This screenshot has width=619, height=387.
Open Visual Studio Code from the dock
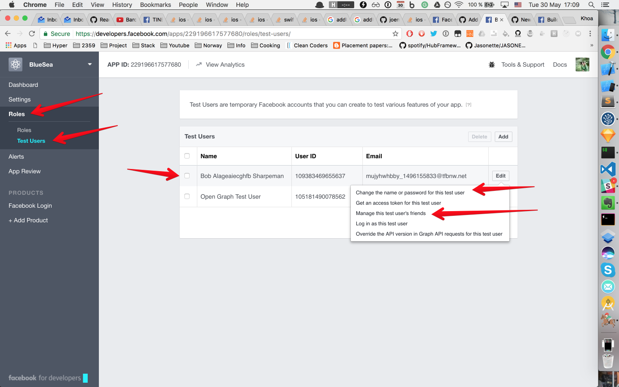[608, 169]
